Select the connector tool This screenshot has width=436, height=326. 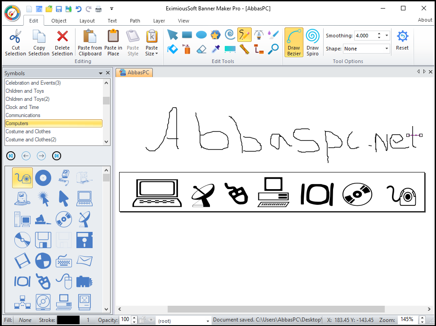click(259, 50)
